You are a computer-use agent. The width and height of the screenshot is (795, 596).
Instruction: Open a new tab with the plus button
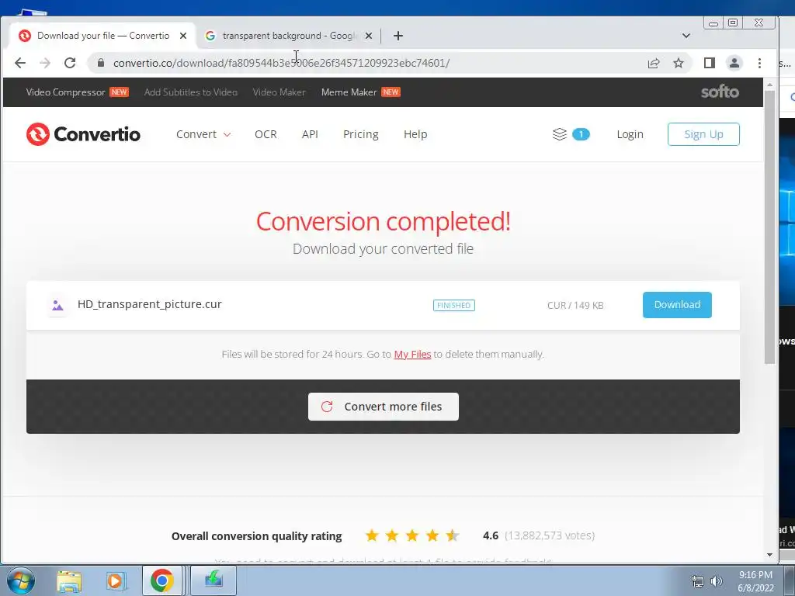(x=398, y=36)
